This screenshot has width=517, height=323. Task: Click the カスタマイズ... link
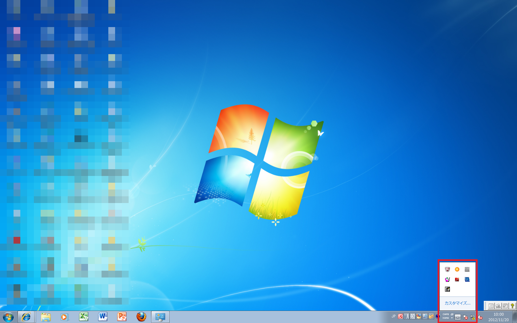pyautogui.click(x=457, y=303)
